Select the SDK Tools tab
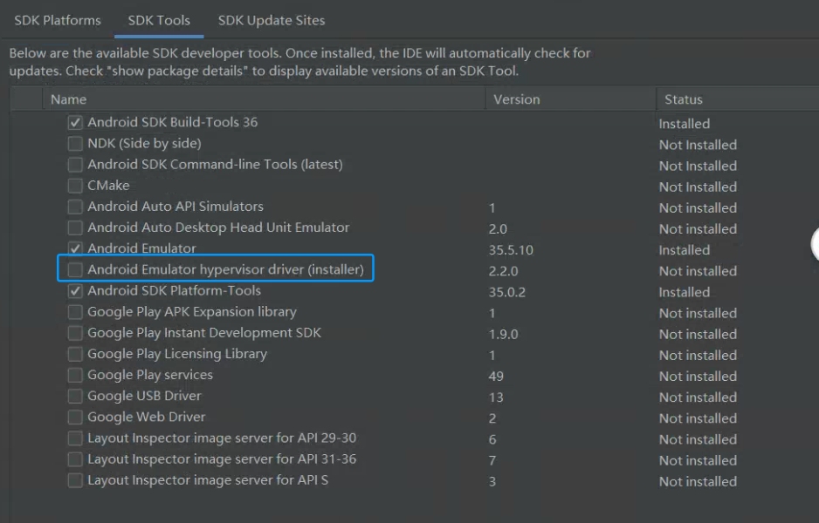Screen dimensions: 819x523 [x=158, y=20]
